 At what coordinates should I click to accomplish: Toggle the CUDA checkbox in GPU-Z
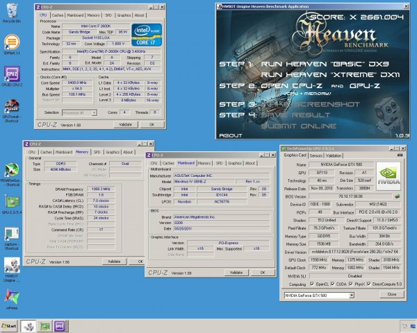(x=332, y=284)
